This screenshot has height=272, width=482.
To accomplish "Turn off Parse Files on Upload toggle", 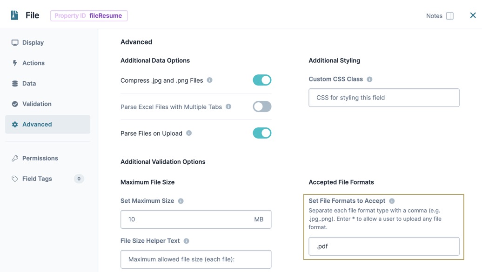I will (262, 133).
